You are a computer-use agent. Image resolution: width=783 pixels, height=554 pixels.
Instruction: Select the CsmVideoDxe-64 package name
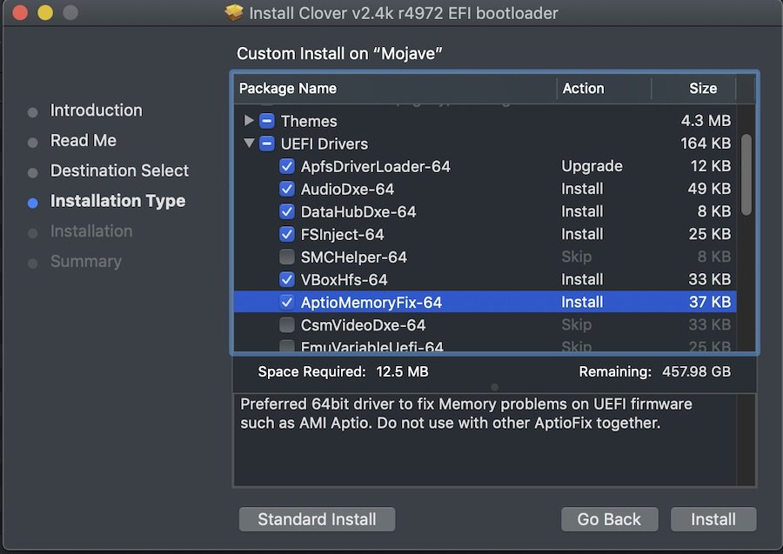click(x=363, y=325)
